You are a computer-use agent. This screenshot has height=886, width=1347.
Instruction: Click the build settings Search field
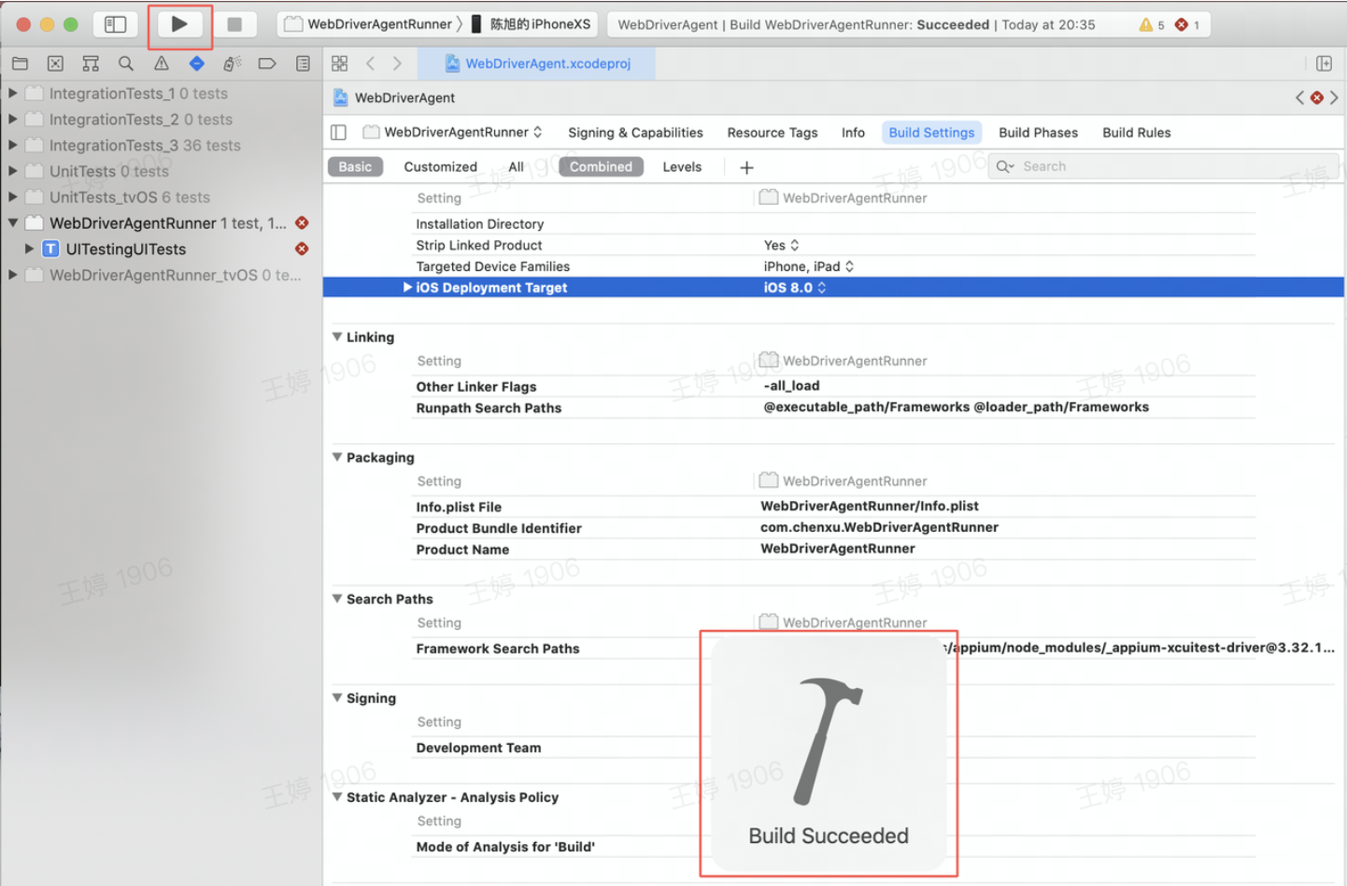click(1162, 166)
